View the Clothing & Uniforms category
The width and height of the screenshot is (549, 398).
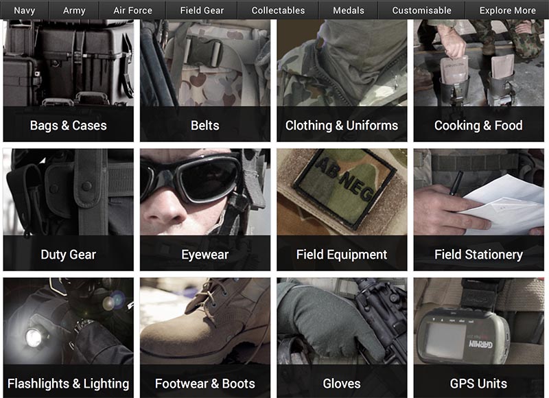click(x=342, y=80)
